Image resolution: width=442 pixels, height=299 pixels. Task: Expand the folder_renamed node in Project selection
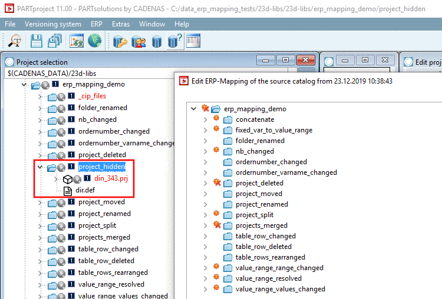tap(40, 108)
